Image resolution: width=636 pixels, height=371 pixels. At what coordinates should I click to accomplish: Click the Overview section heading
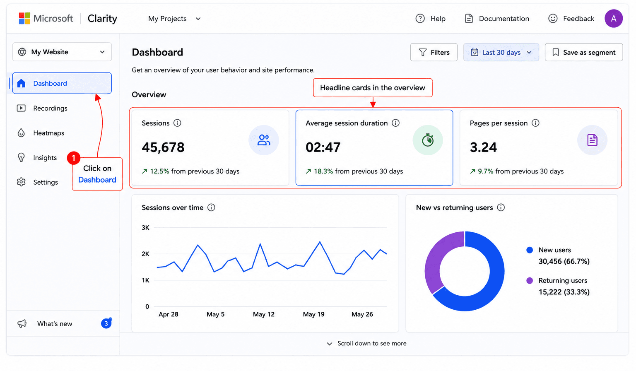(x=149, y=95)
